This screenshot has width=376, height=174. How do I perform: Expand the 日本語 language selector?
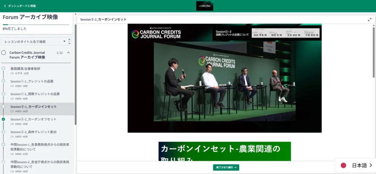pos(370,165)
